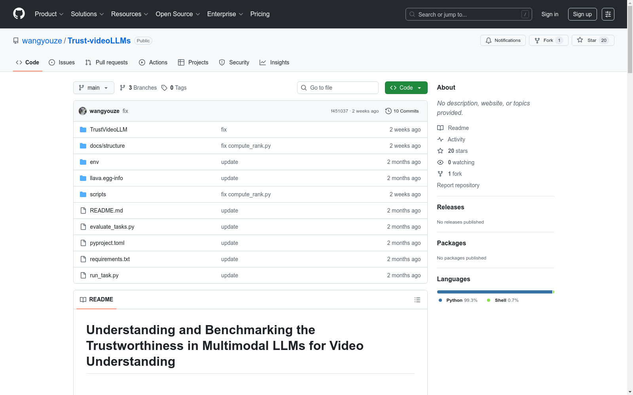Click the branch icon beside 3 Branches
The height and width of the screenshot is (395, 633).
pyautogui.click(x=123, y=88)
